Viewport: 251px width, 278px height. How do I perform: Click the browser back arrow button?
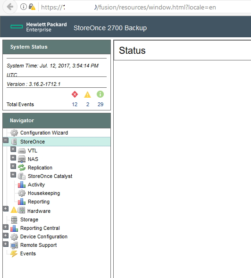click(x=10, y=7)
